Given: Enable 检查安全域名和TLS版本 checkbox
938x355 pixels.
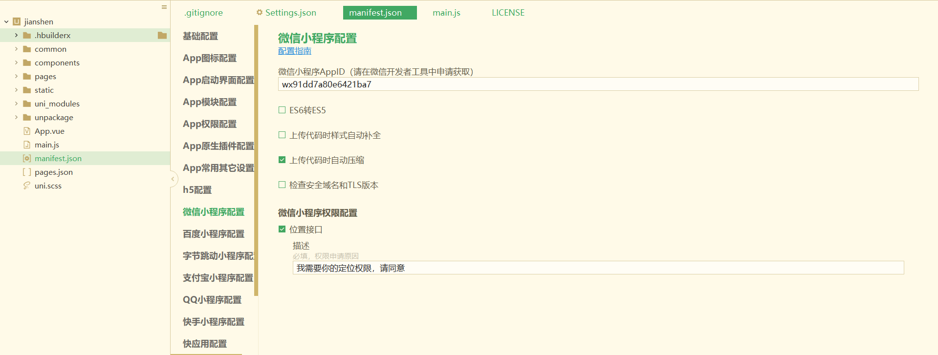Looking at the screenshot, I should coord(282,185).
